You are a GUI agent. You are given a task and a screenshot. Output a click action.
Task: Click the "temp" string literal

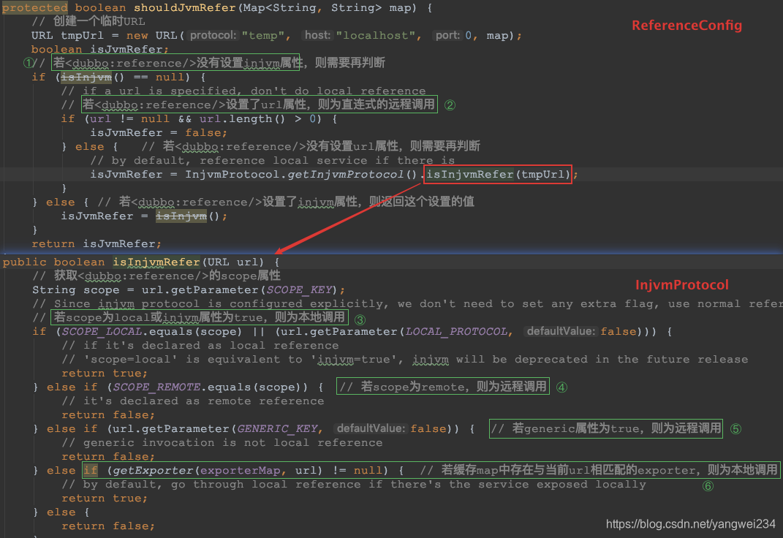click(263, 35)
